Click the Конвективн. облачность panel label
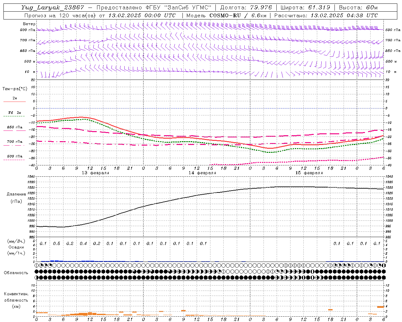 point(16,297)
